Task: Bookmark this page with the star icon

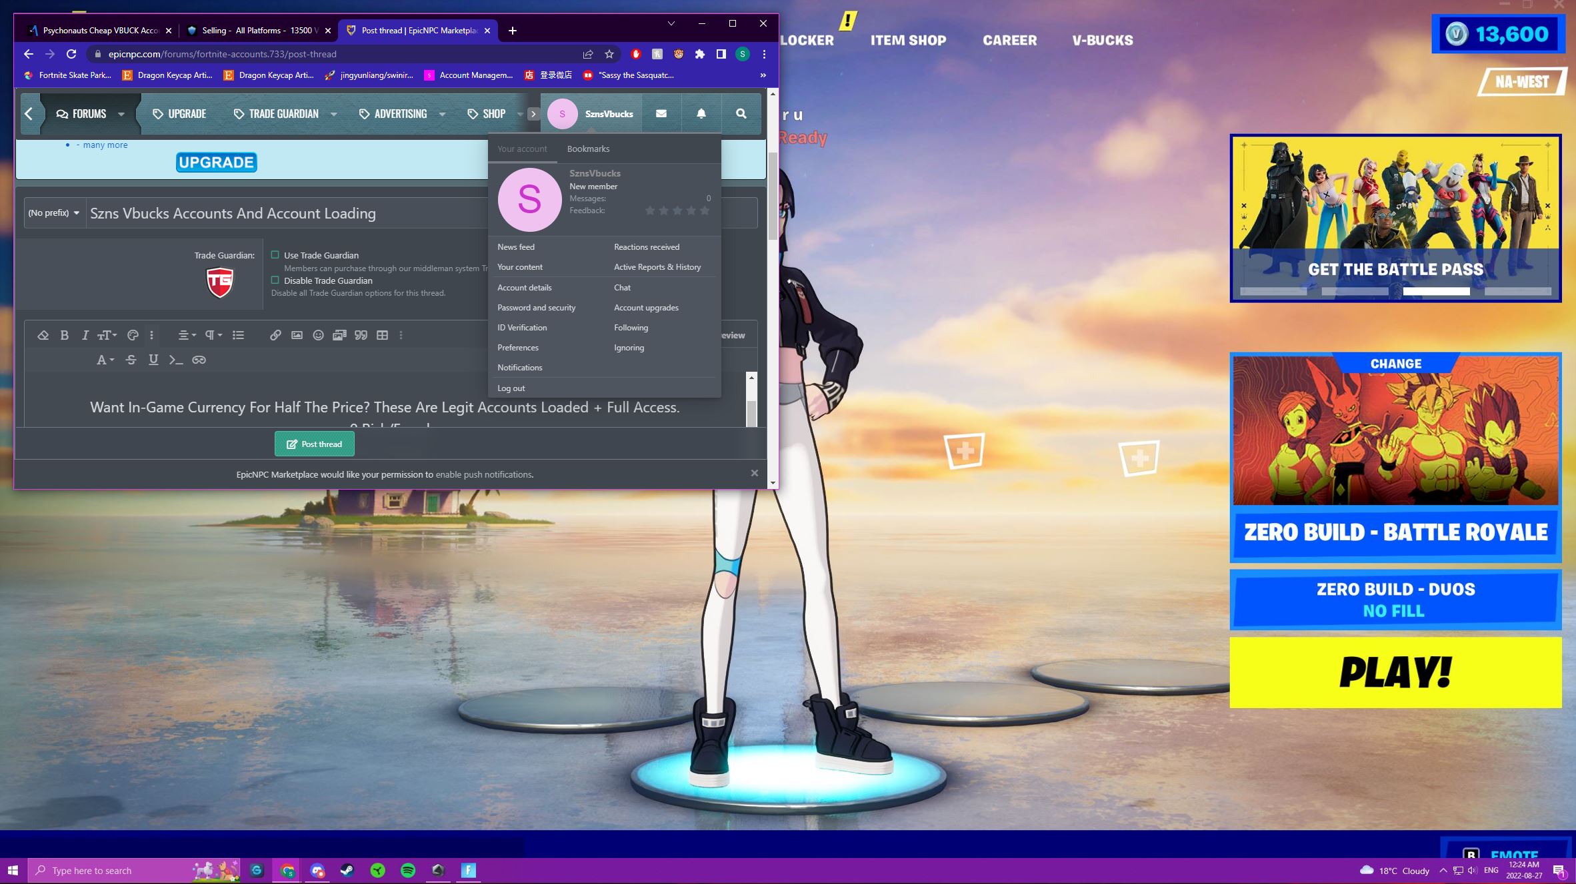Action: [x=609, y=54]
